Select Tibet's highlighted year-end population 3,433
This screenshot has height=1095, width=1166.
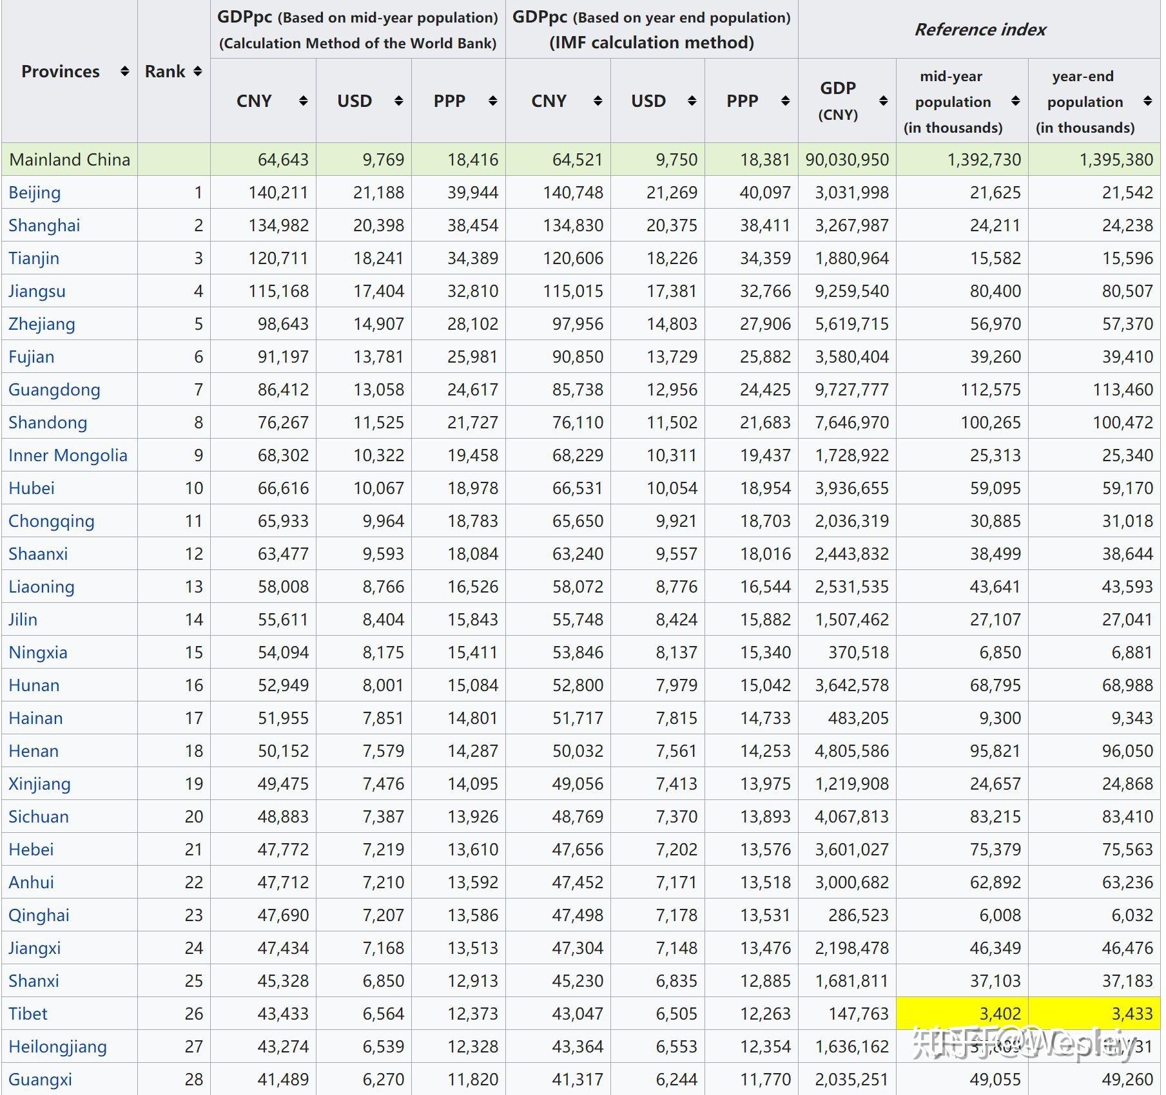[1132, 1014]
